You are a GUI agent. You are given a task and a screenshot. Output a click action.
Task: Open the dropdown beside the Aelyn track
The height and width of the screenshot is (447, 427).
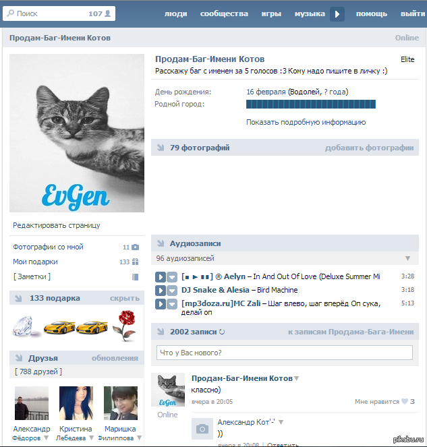point(172,277)
